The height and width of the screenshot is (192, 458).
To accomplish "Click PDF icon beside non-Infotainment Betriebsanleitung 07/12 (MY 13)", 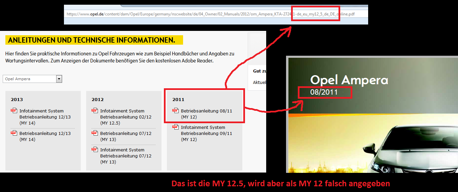I will [x=95, y=133].
